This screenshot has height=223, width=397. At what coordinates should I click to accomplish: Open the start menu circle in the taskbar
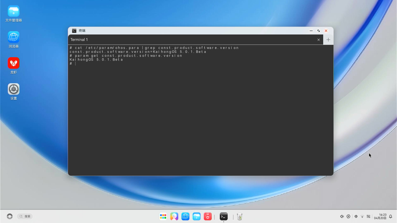tap(10, 216)
